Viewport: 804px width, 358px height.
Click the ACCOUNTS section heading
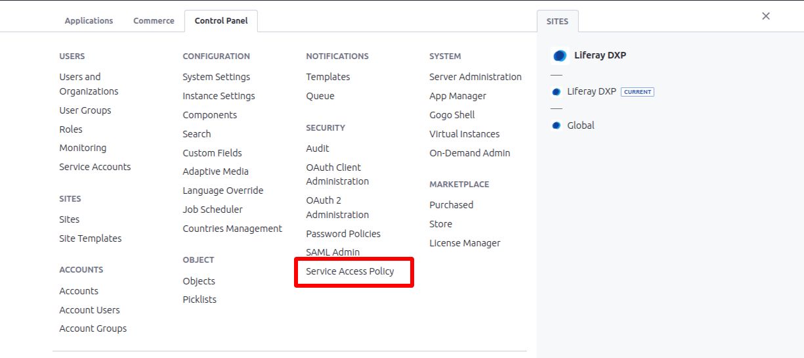[81, 270]
